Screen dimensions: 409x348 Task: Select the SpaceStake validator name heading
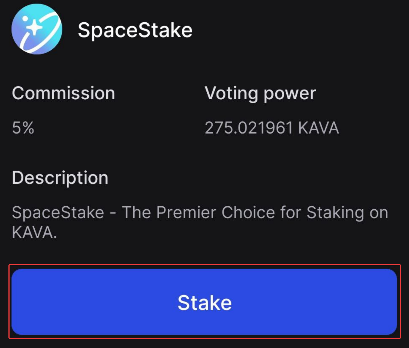135,30
